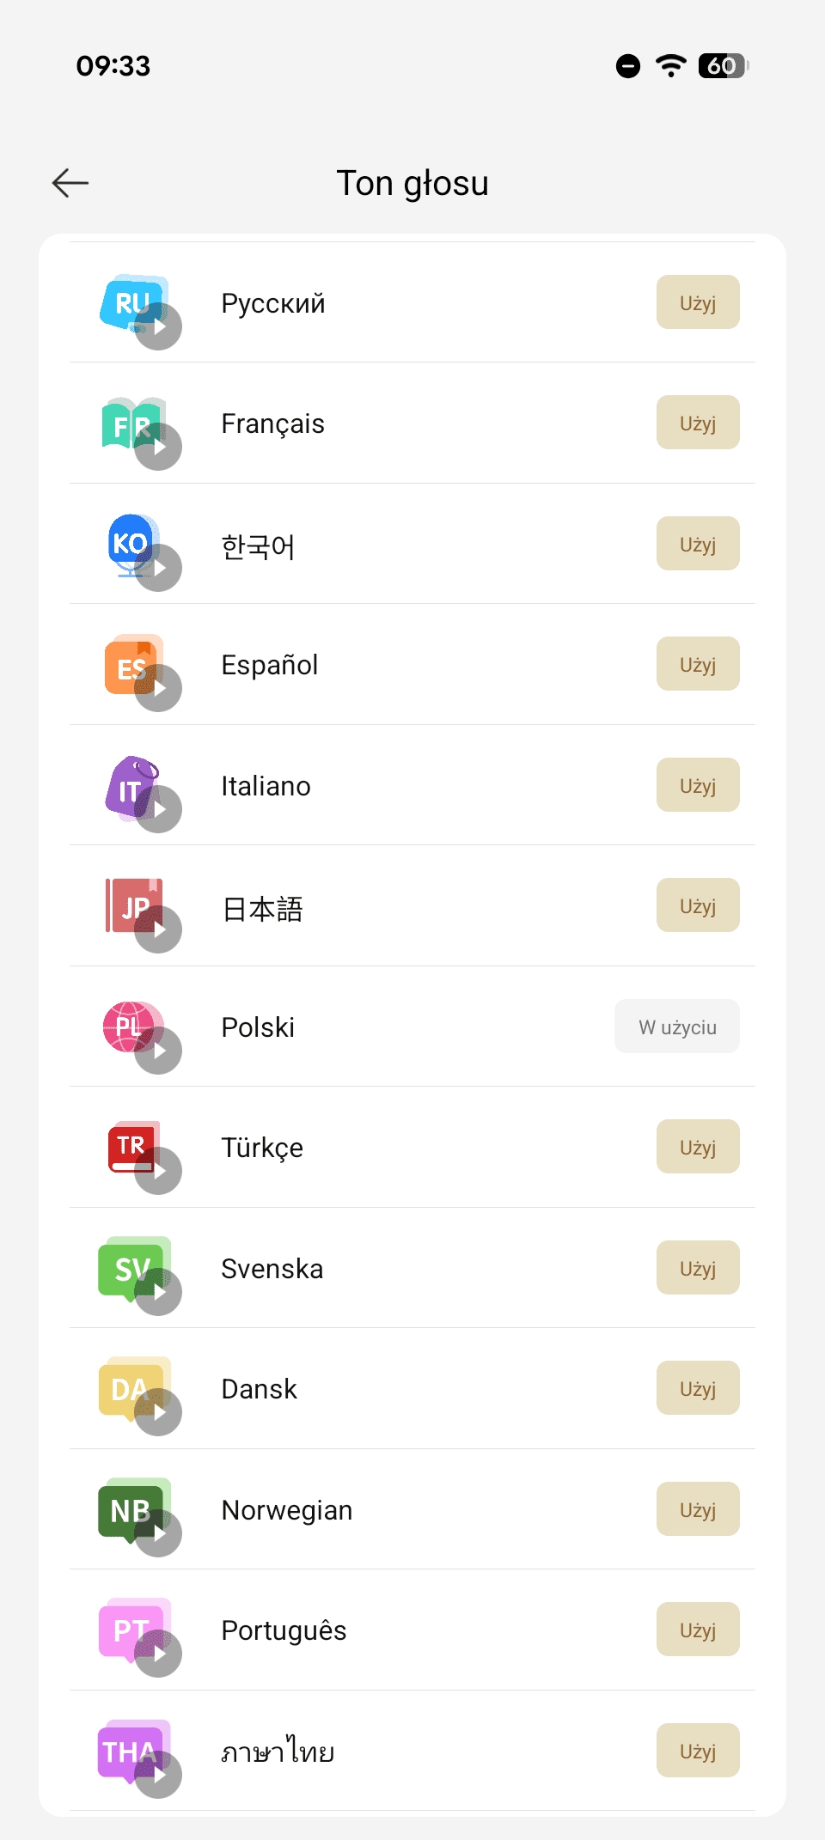The width and height of the screenshot is (825, 1840).
Task: Play the Polski voice sample
Action: tap(158, 1051)
